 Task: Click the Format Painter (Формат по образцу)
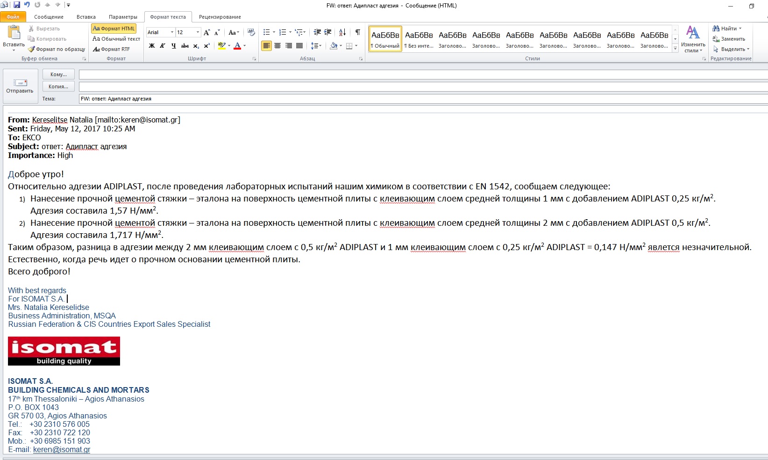(x=57, y=49)
